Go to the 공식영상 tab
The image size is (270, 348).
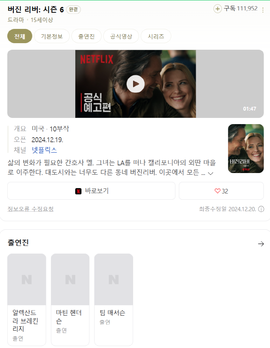click(x=121, y=37)
